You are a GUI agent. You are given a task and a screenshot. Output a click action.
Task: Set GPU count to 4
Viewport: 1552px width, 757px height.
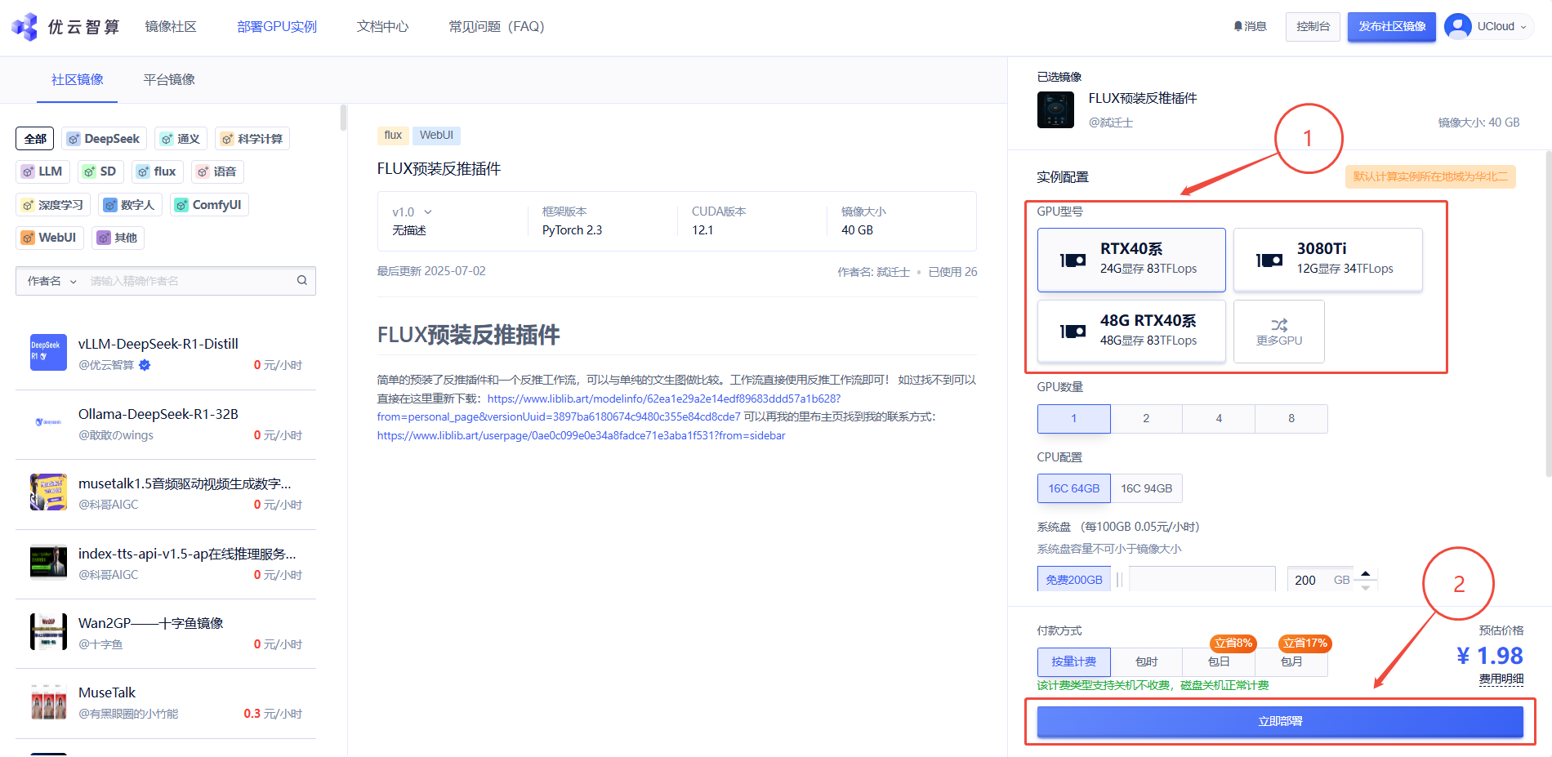click(1219, 418)
